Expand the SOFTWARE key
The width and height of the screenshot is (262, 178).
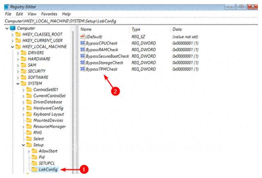[x=18, y=78]
